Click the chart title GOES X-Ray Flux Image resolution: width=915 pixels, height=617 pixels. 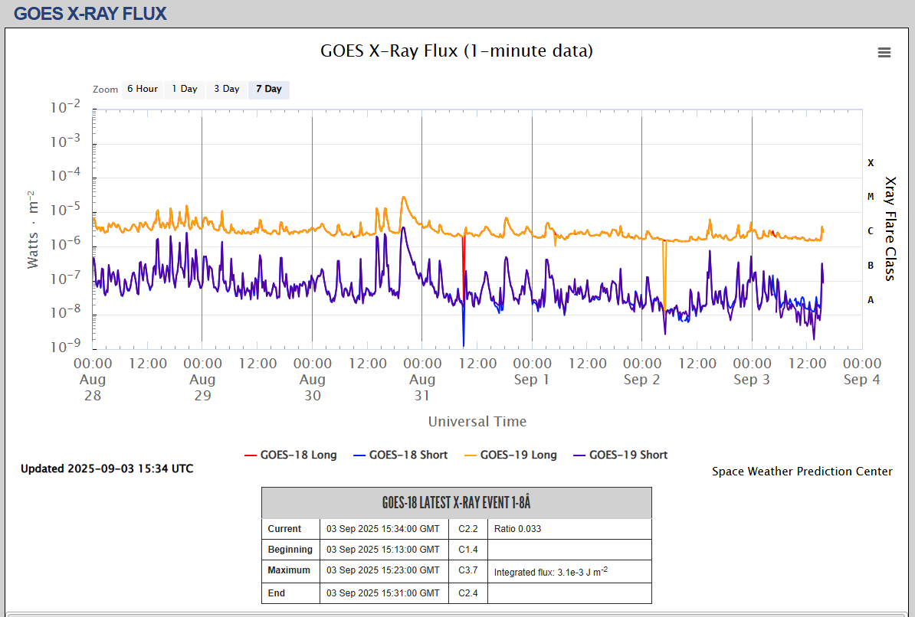pyautogui.click(x=456, y=51)
